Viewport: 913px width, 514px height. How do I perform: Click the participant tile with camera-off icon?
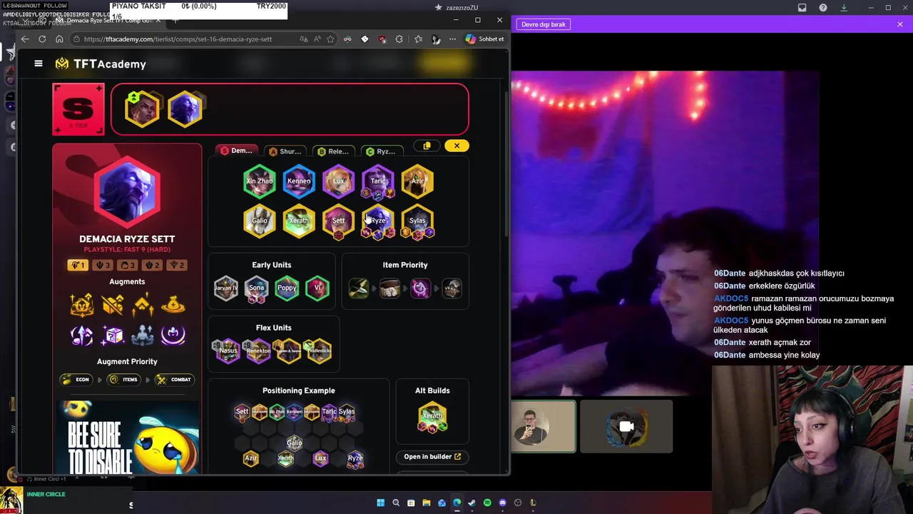click(x=626, y=426)
